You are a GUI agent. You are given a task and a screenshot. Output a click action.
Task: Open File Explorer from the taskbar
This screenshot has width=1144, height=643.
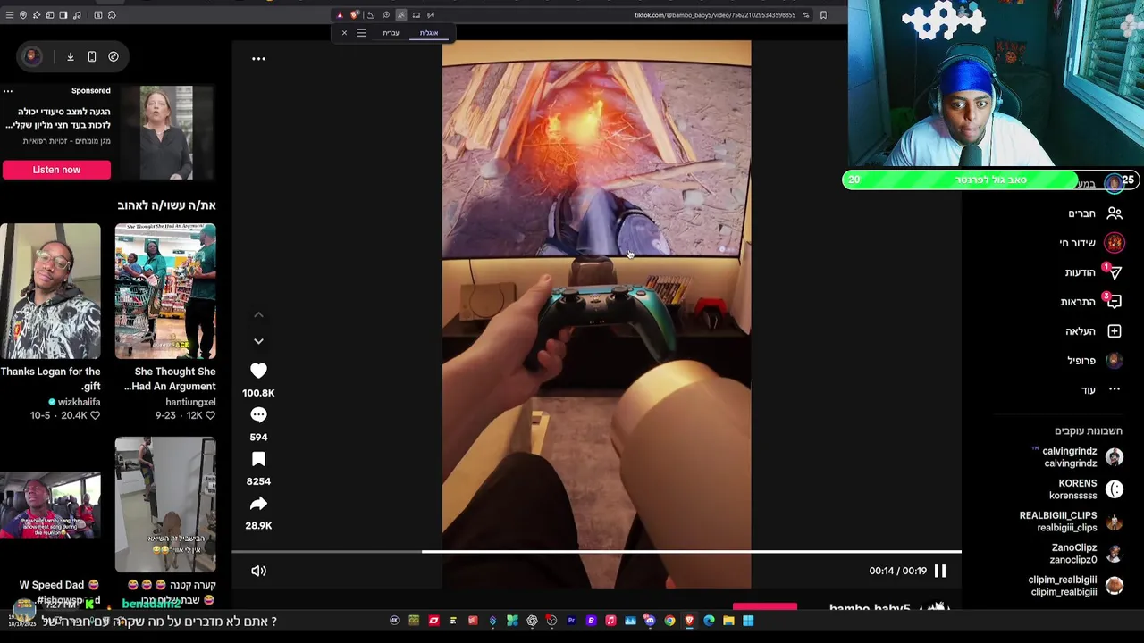click(728, 621)
